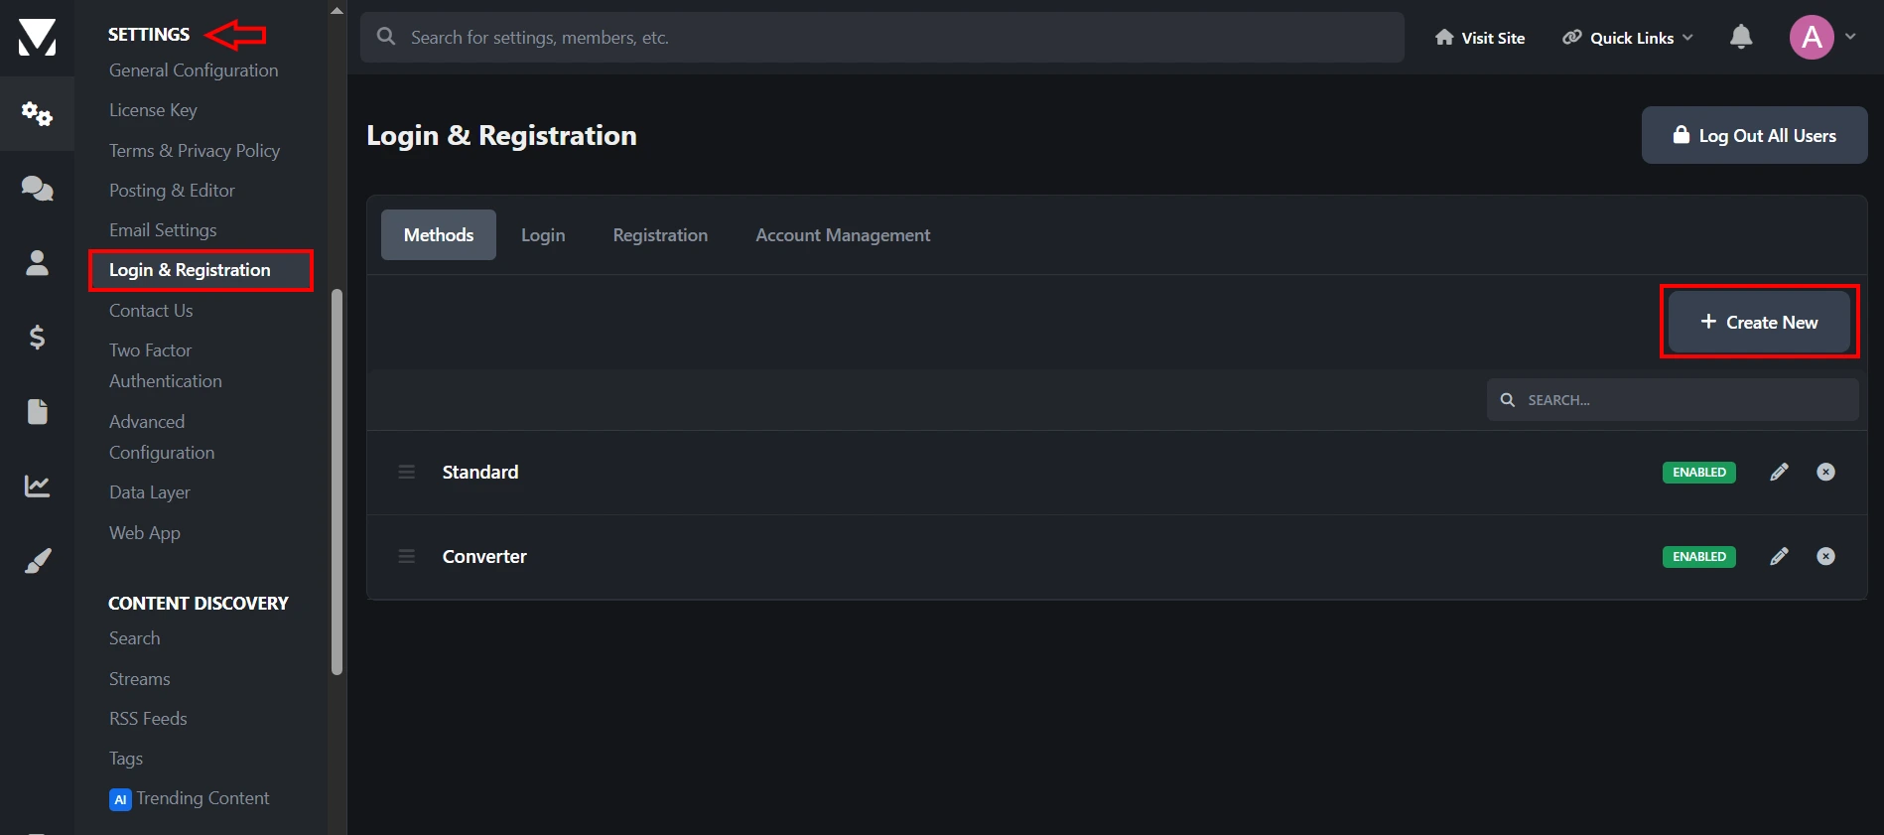Delete the Standard method
The height and width of the screenshot is (835, 1884).
[1825, 472]
